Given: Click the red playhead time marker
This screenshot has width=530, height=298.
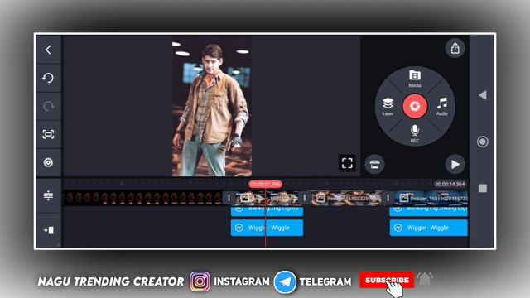Looking at the screenshot, I should pyautogui.click(x=265, y=184).
